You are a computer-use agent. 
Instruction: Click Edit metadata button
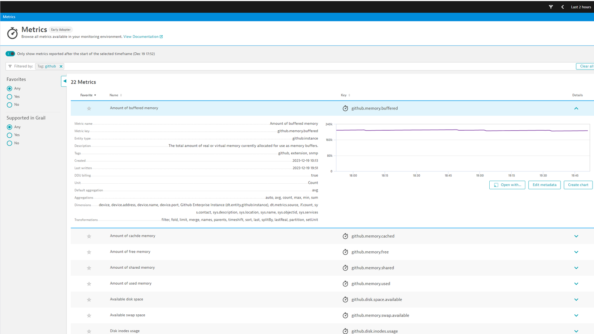pyautogui.click(x=545, y=185)
